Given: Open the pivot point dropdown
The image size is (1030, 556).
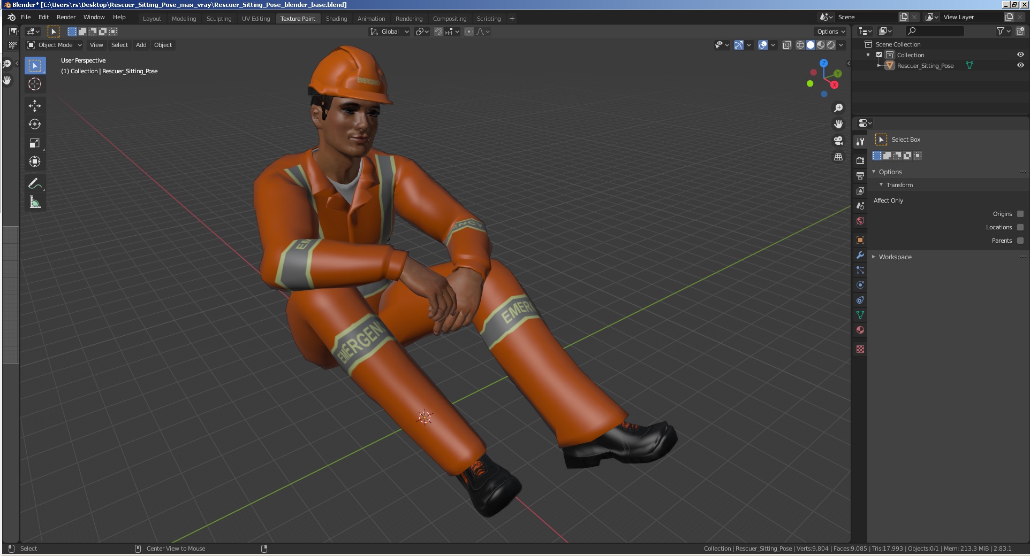Looking at the screenshot, I should pos(422,32).
